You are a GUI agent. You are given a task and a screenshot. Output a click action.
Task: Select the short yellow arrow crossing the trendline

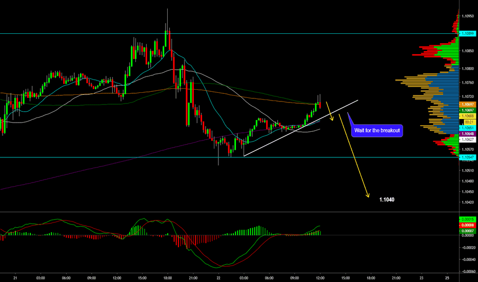point(330,113)
